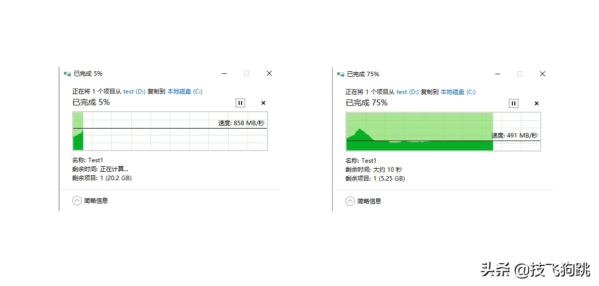Cancel the 75% transfer with the × icon
The height and width of the screenshot is (286, 599).
[536, 103]
